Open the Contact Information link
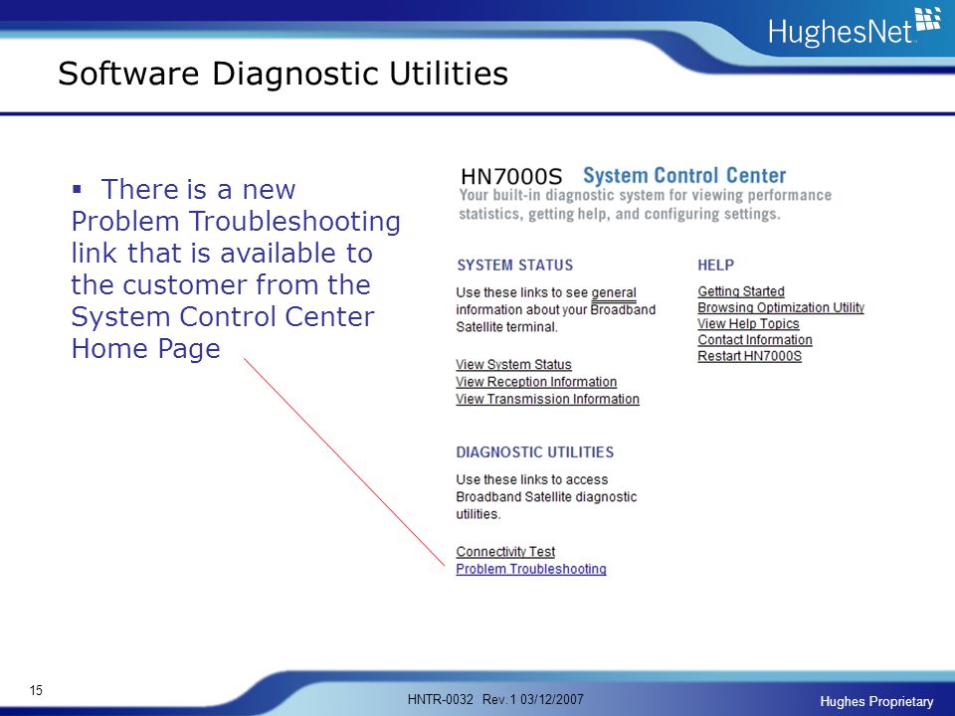This screenshot has width=955, height=716. 755,340
